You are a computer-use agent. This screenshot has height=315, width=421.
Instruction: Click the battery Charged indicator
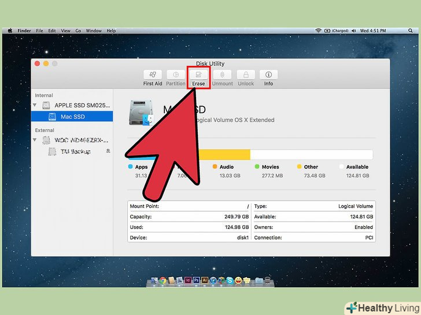[x=337, y=31]
